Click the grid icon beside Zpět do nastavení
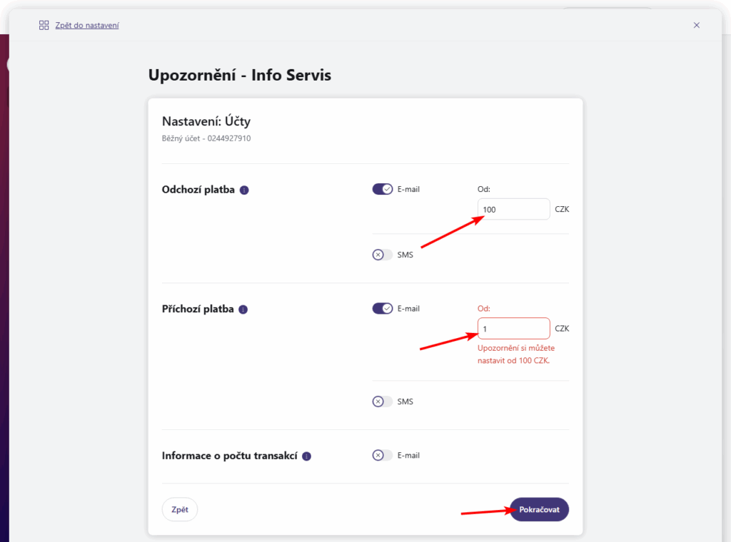731x542 pixels. pos(44,25)
